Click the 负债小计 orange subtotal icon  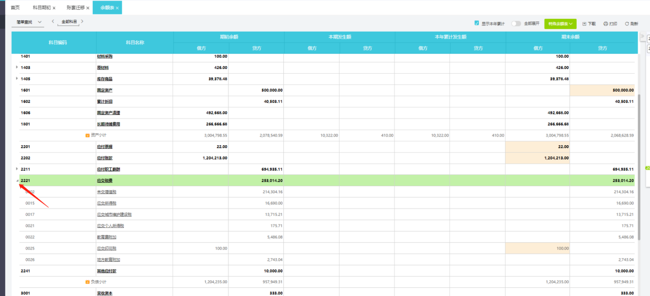pyautogui.click(x=88, y=282)
